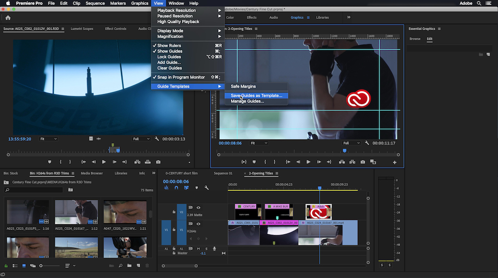
Task: Open Program Monitor wrench settings
Action: [x=366, y=143]
